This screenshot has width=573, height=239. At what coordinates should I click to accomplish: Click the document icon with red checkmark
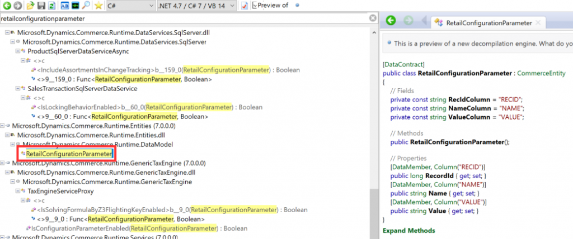tap(245, 6)
